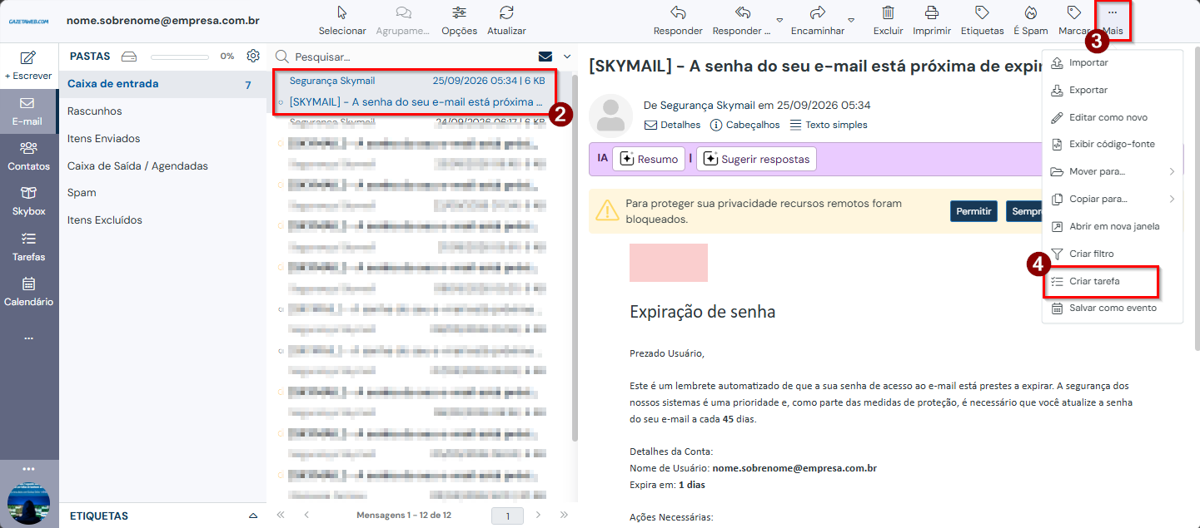This screenshot has height=528, width=1200.
Task: Click Sugerir respostas AI button
Action: 756,159
